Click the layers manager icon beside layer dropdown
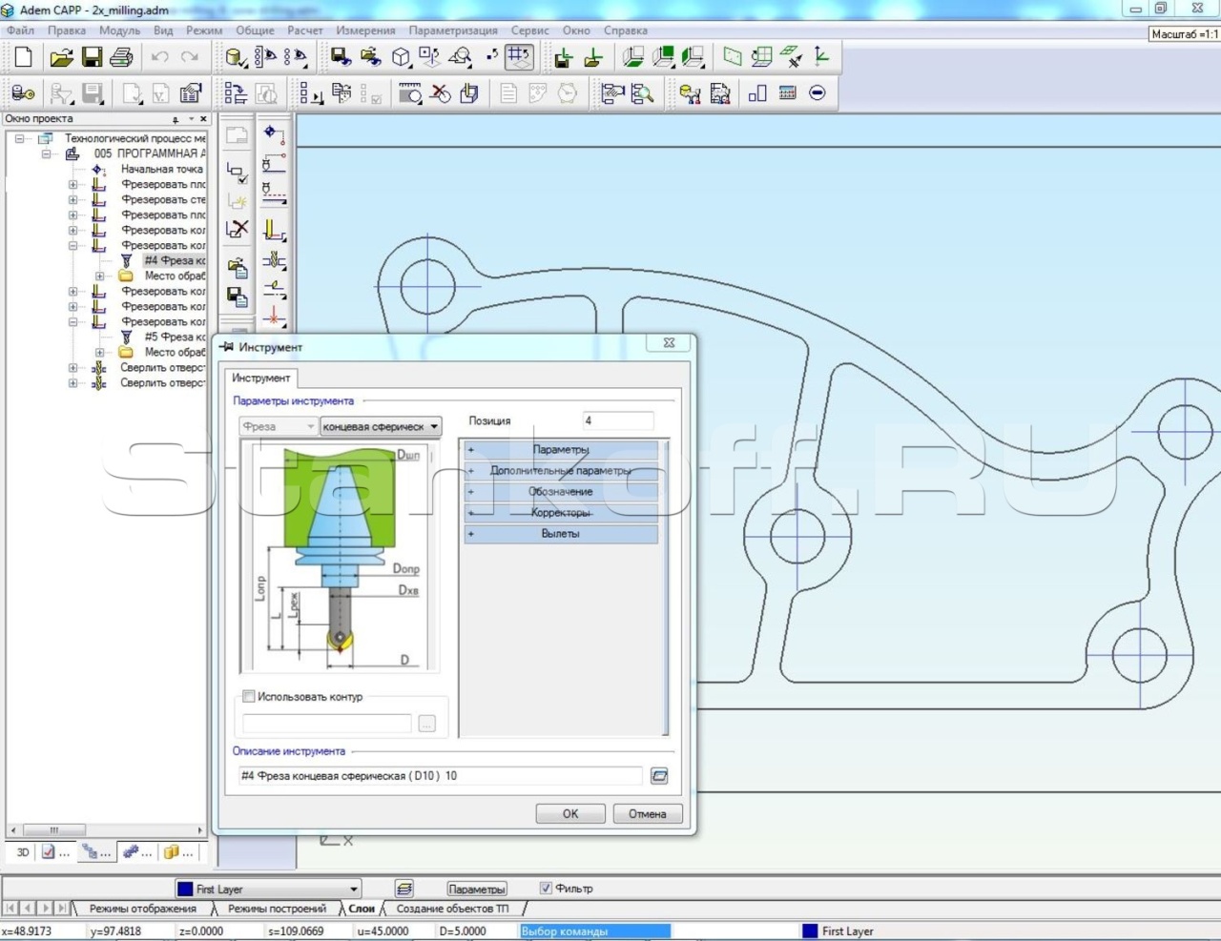 tap(404, 889)
